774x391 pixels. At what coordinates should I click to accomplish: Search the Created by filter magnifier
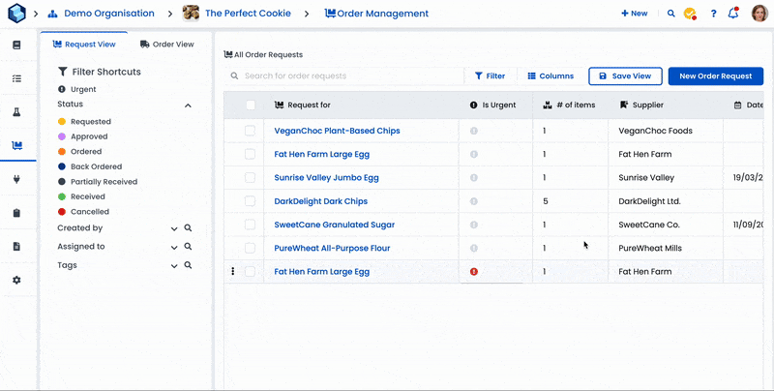(x=189, y=228)
